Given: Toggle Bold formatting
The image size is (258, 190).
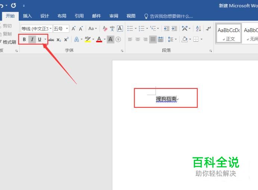Looking at the screenshot, I should coord(24,39).
